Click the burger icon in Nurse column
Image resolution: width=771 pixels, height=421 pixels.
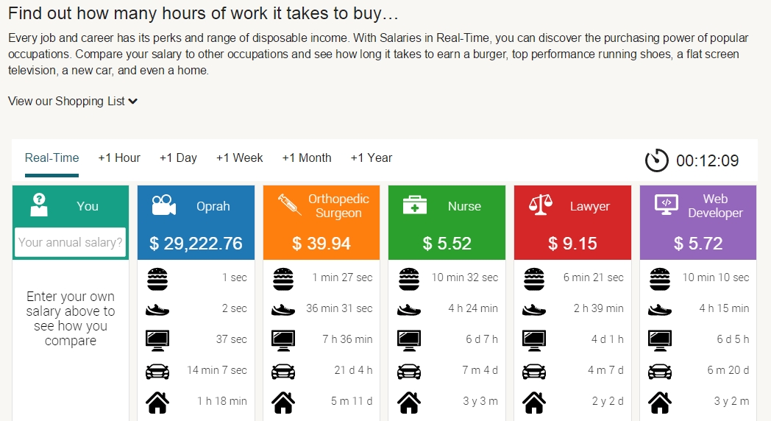(409, 279)
